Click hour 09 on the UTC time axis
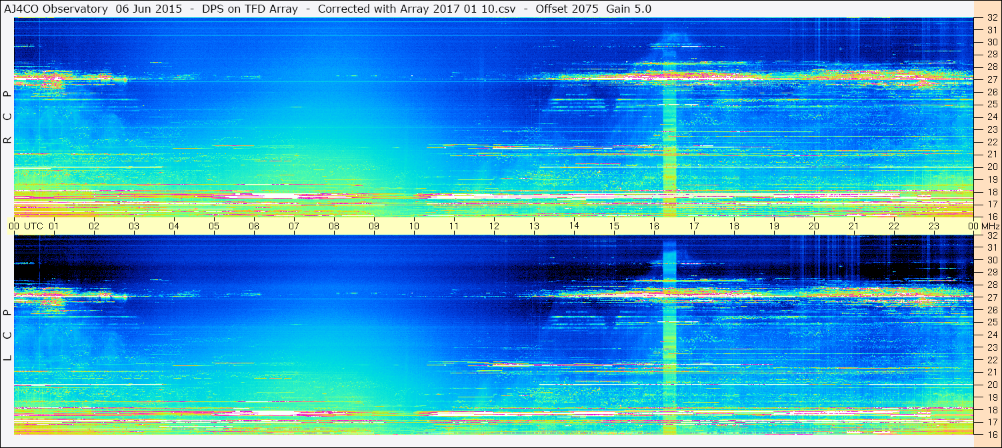Viewport: 1002px width, 448px height. pyautogui.click(x=374, y=226)
